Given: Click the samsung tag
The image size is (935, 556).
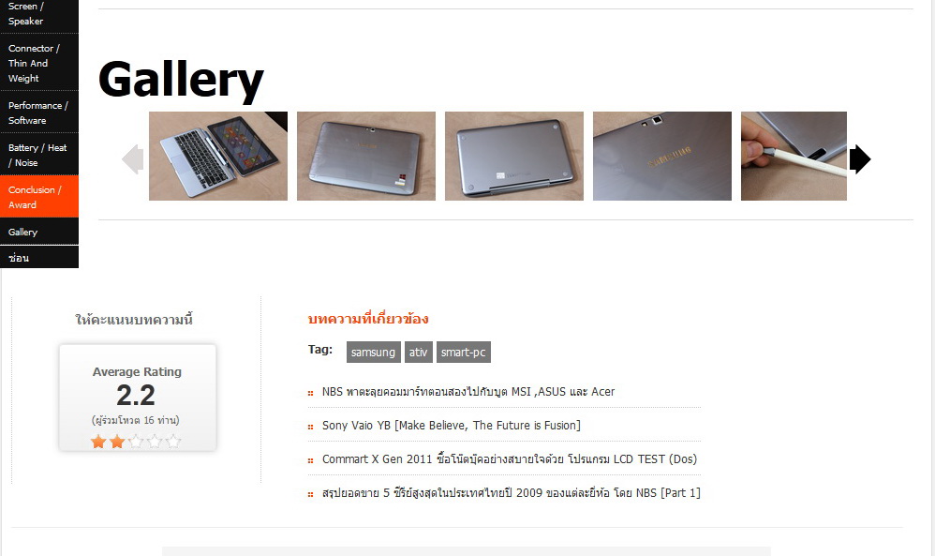Looking at the screenshot, I should [373, 352].
